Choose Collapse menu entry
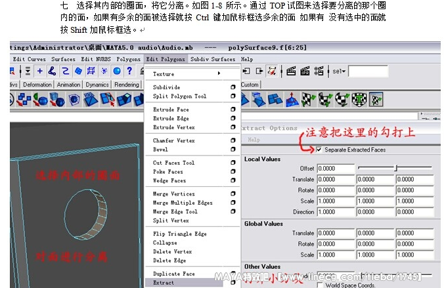Image resolution: width=444 pixels, height=288 pixels. coord(165,243)
